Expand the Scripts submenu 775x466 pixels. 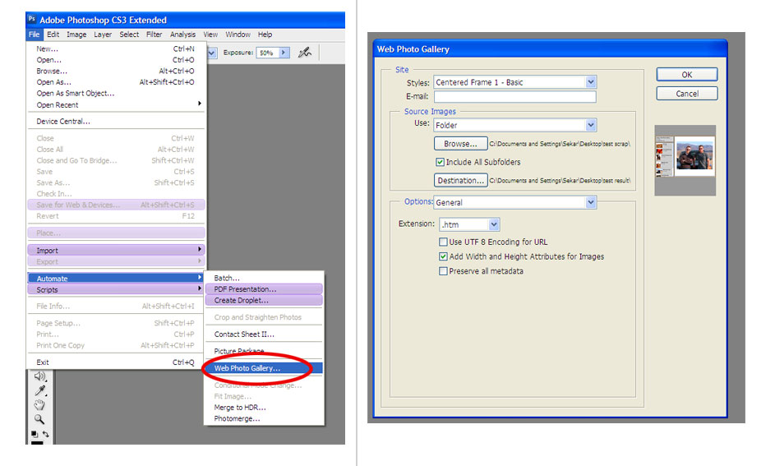tap(116, 289)
